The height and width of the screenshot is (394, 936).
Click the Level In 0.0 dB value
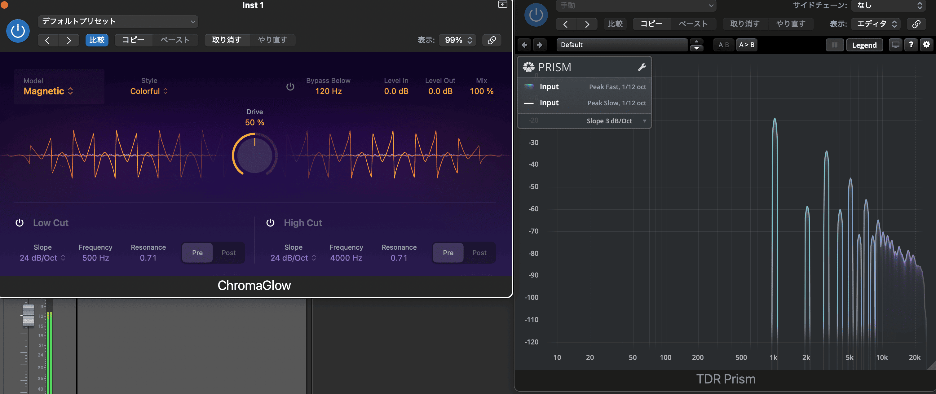point(396,91)
